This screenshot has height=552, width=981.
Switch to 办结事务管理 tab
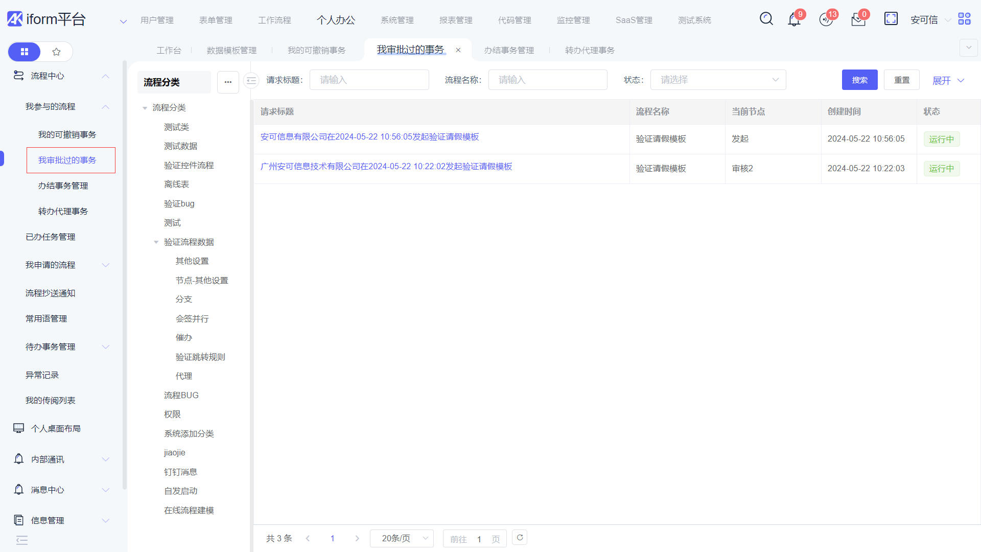pos(509,50)
